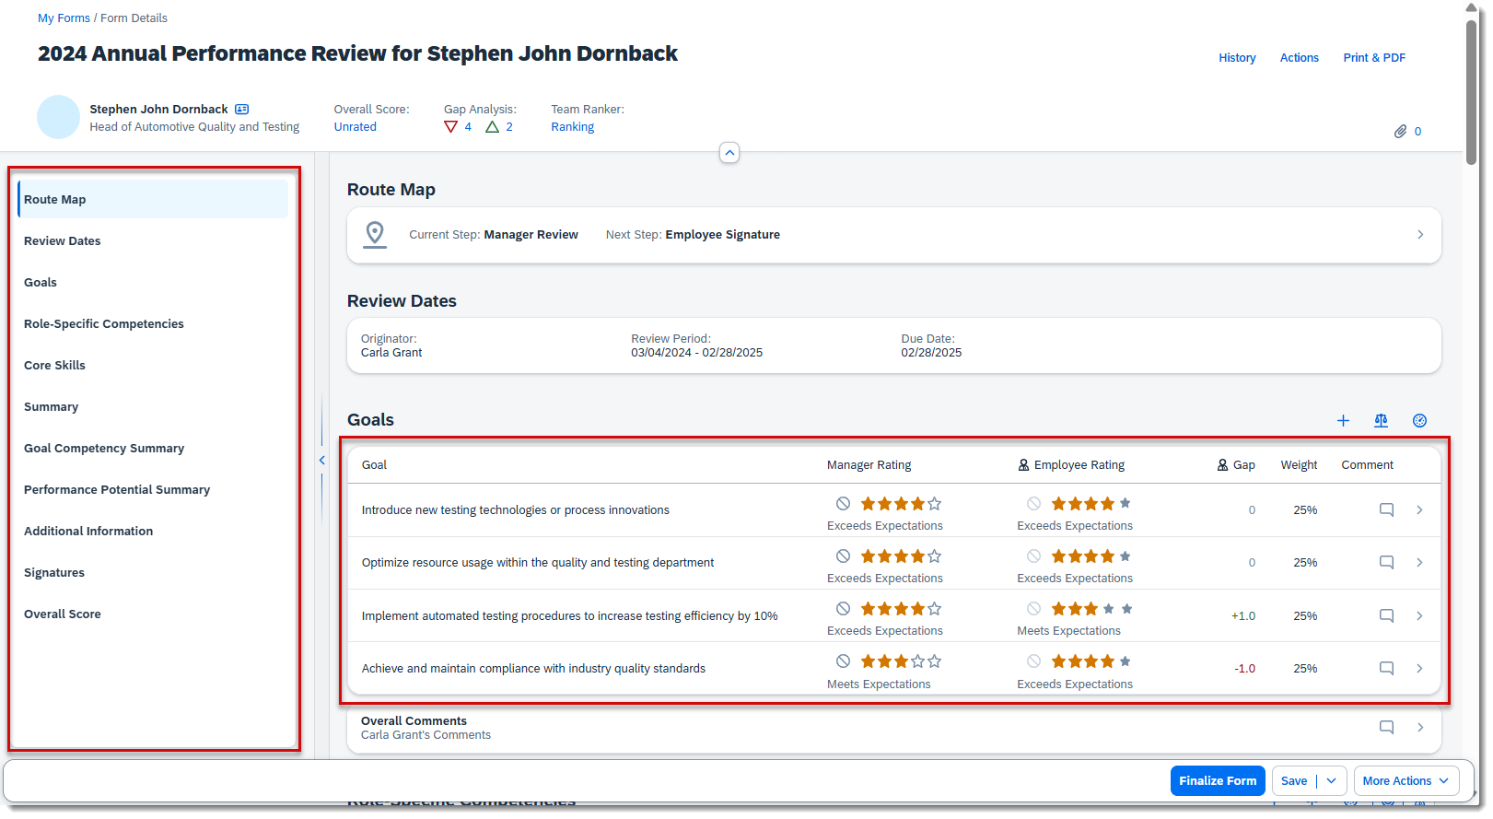The width and height of the screenshot is (1493, 819).
Task: Go to Signatures in side navigation
Action: click(54, 573)
